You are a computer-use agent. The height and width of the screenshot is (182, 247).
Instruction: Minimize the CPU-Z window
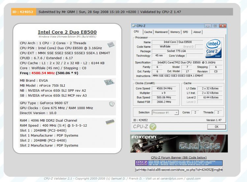(207, 26)
